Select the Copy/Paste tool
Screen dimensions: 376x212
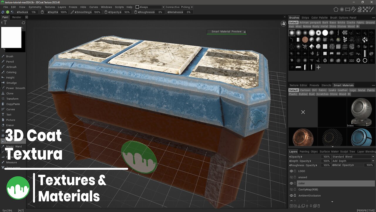pos(13,104)
